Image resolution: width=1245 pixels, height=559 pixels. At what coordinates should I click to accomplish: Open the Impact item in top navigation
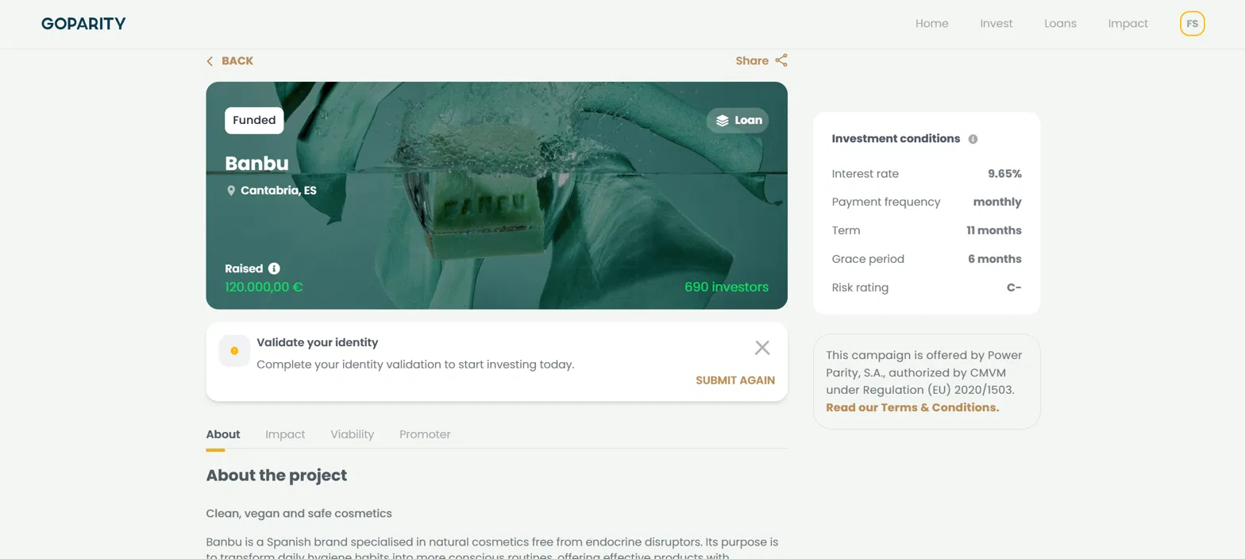(1128, 24)
